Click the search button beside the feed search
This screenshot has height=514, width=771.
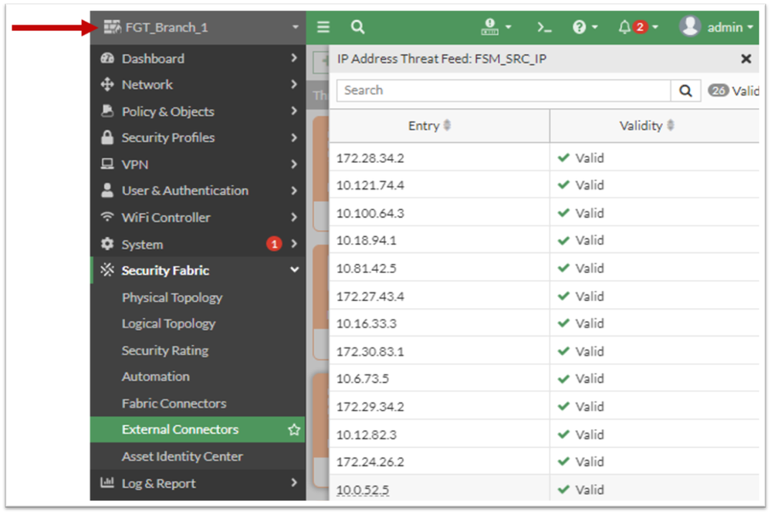tap(685, 90)
